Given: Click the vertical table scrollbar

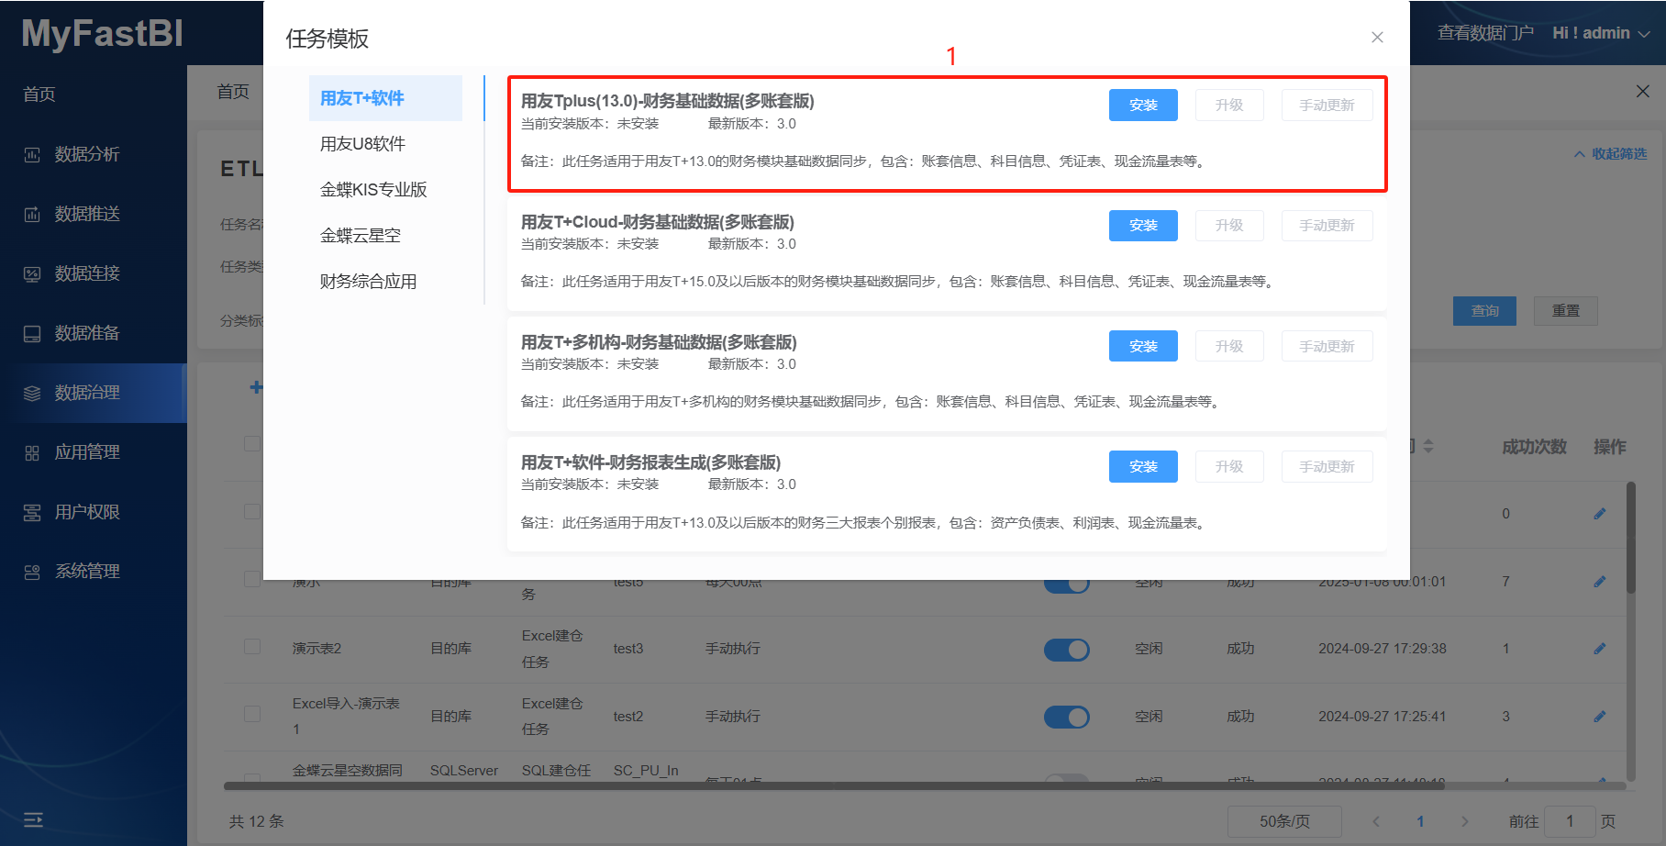Looking at the screenshot, I should 1631,538.
